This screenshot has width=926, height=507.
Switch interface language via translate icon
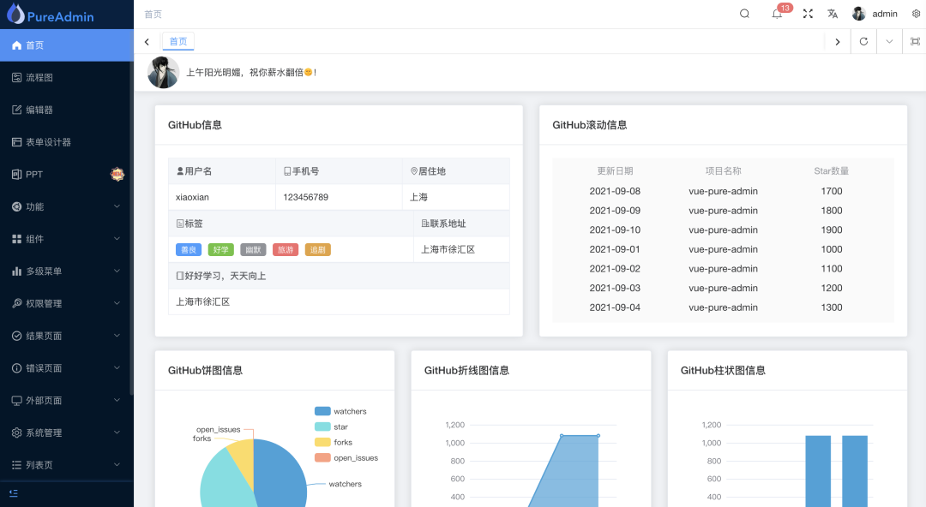click(x=833, y=14)
